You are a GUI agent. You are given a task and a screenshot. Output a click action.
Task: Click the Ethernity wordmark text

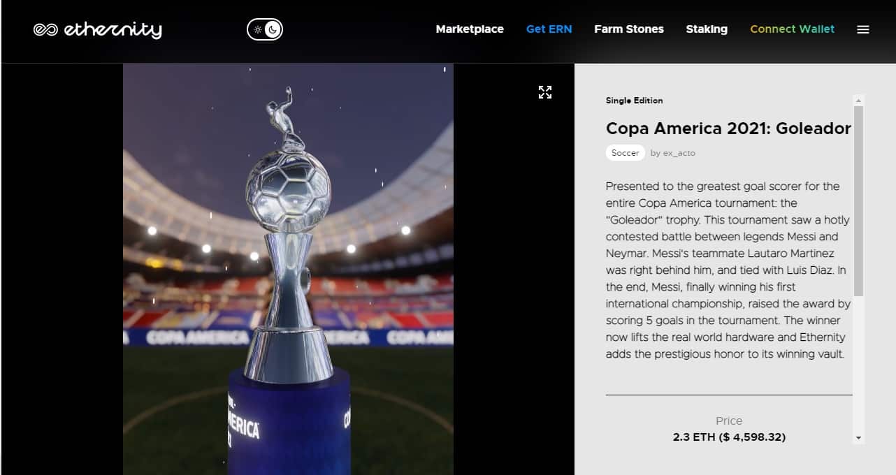point(113,29)
